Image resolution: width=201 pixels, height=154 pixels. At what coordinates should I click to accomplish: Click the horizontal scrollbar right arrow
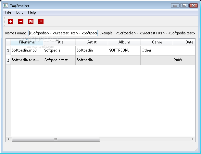[193, 139]
